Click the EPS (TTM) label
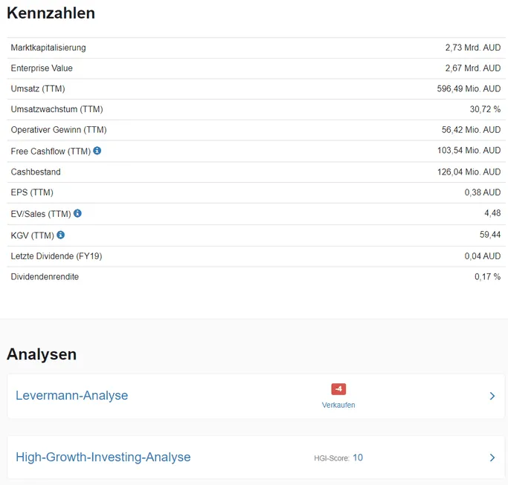This screenshot has height=485, width=508. [x=32, y=192]
